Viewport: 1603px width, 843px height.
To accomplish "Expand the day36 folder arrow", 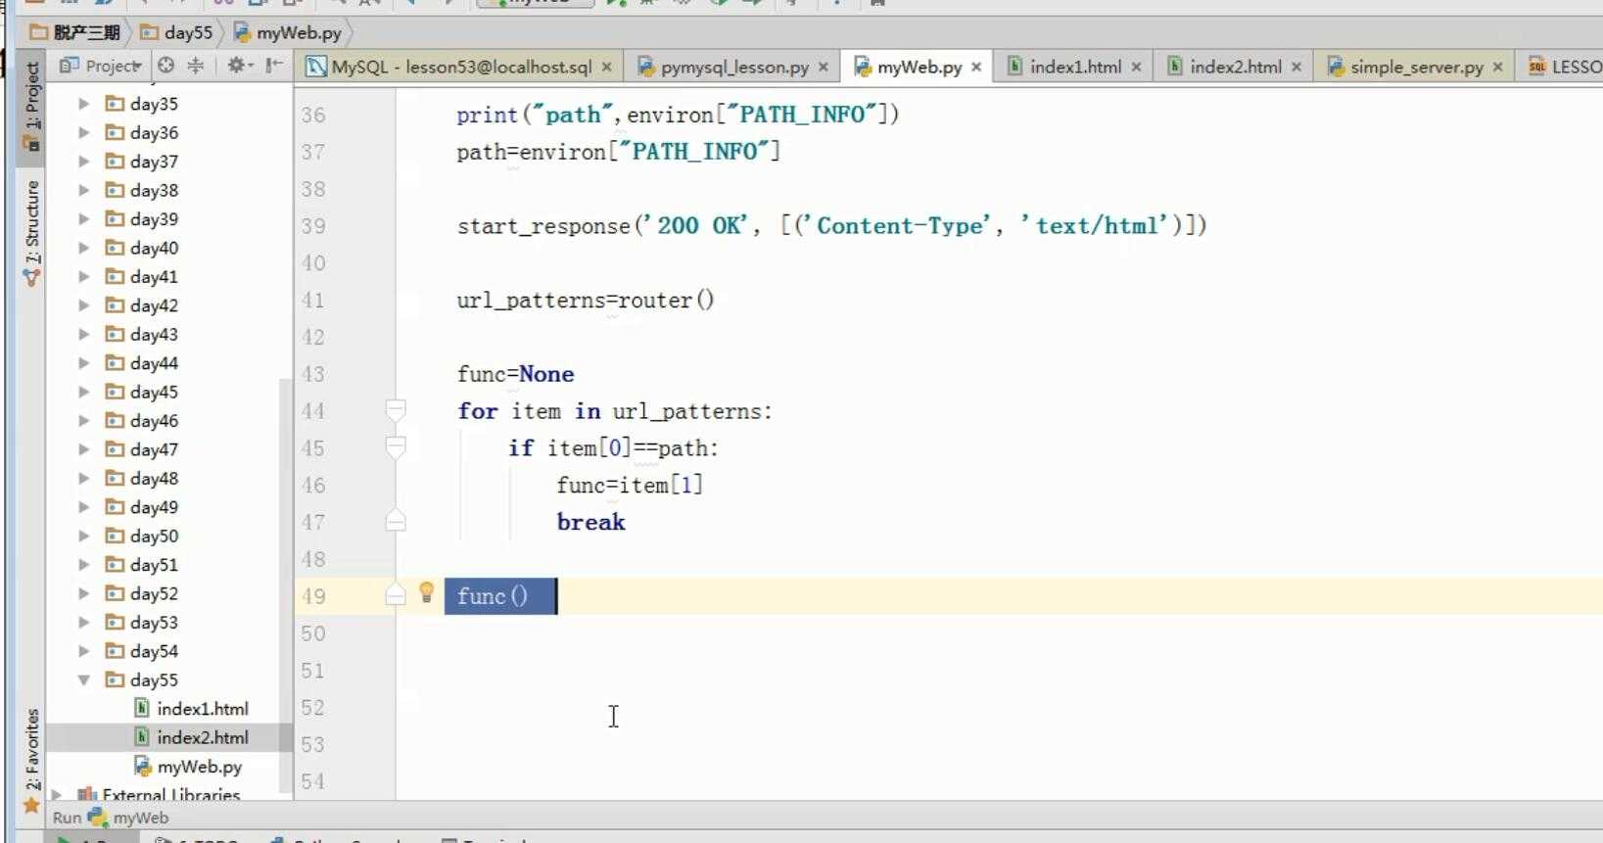I will click(x=84, y=132).
